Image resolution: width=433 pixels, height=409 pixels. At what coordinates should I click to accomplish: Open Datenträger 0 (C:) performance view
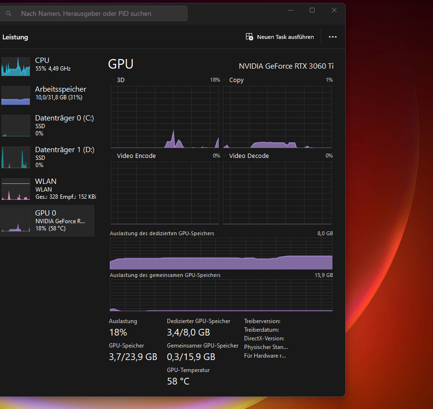point(47,126)
